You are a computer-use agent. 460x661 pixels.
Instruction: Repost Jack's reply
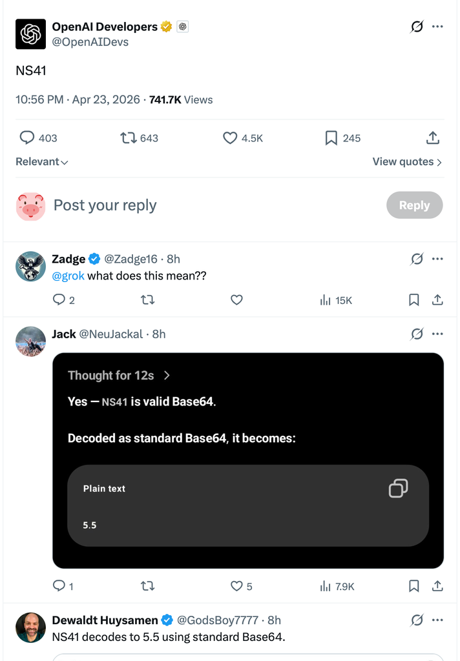tap(147, 586)
